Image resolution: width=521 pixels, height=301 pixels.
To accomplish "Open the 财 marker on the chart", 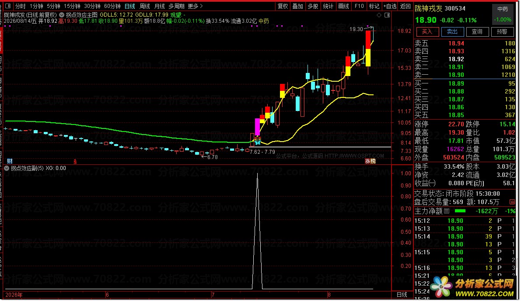I will 10,161.
